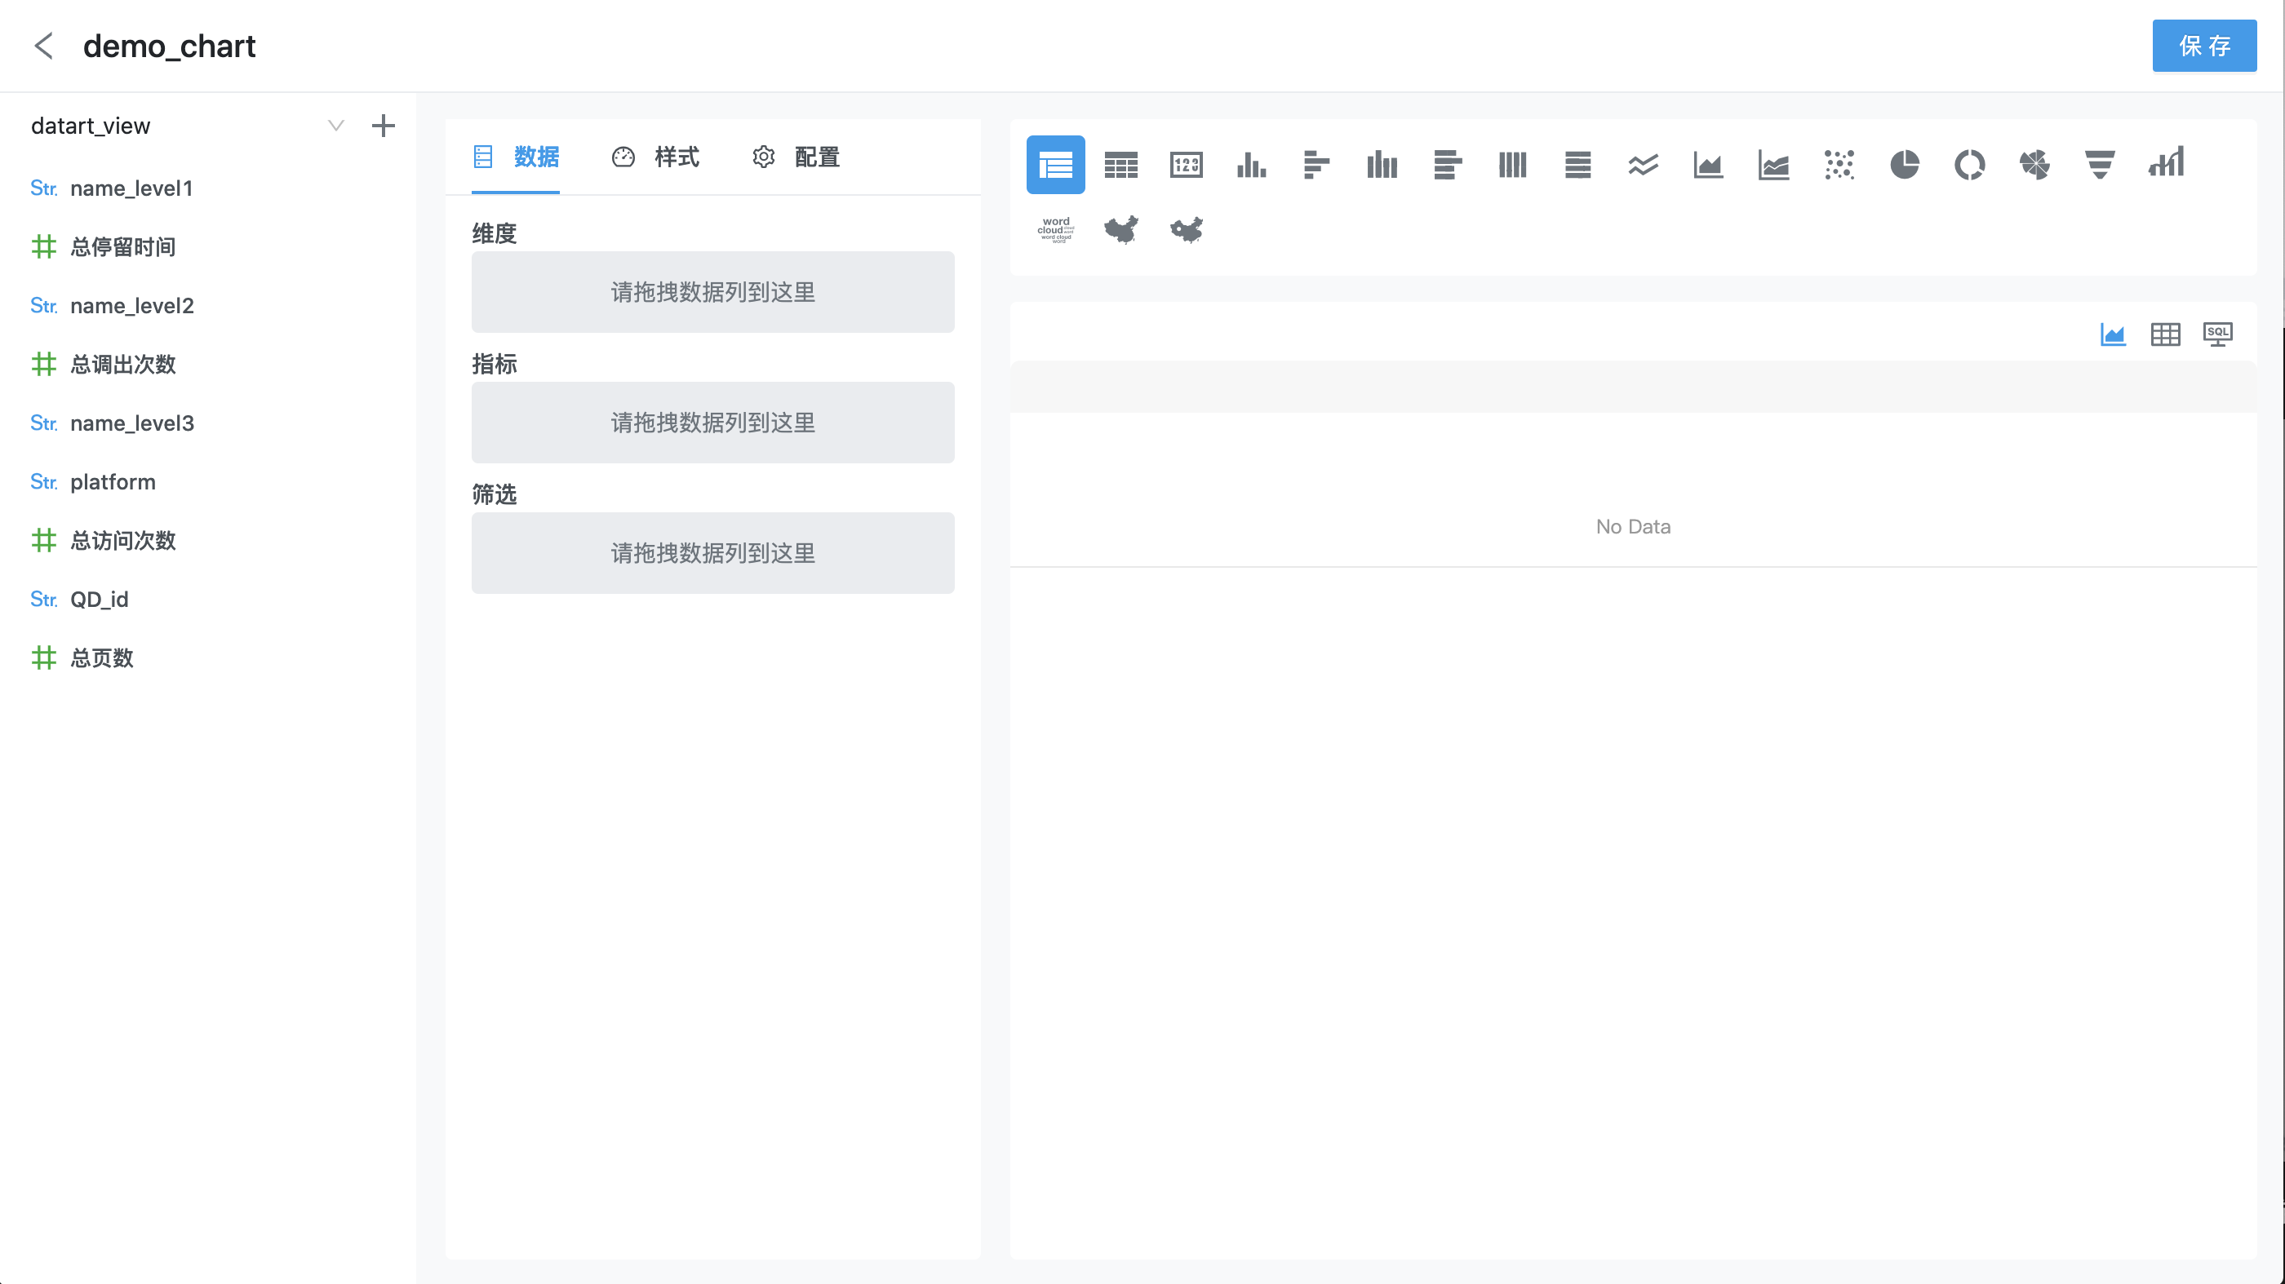This screenshot has width=2285, height=1284.
Task: Select the rose chart icon
Action: point(2034,164)
